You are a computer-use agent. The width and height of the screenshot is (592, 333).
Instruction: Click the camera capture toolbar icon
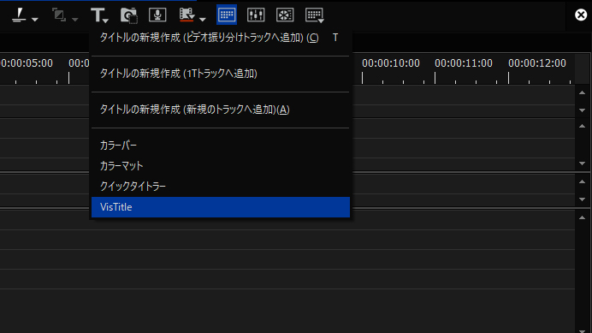128,15
